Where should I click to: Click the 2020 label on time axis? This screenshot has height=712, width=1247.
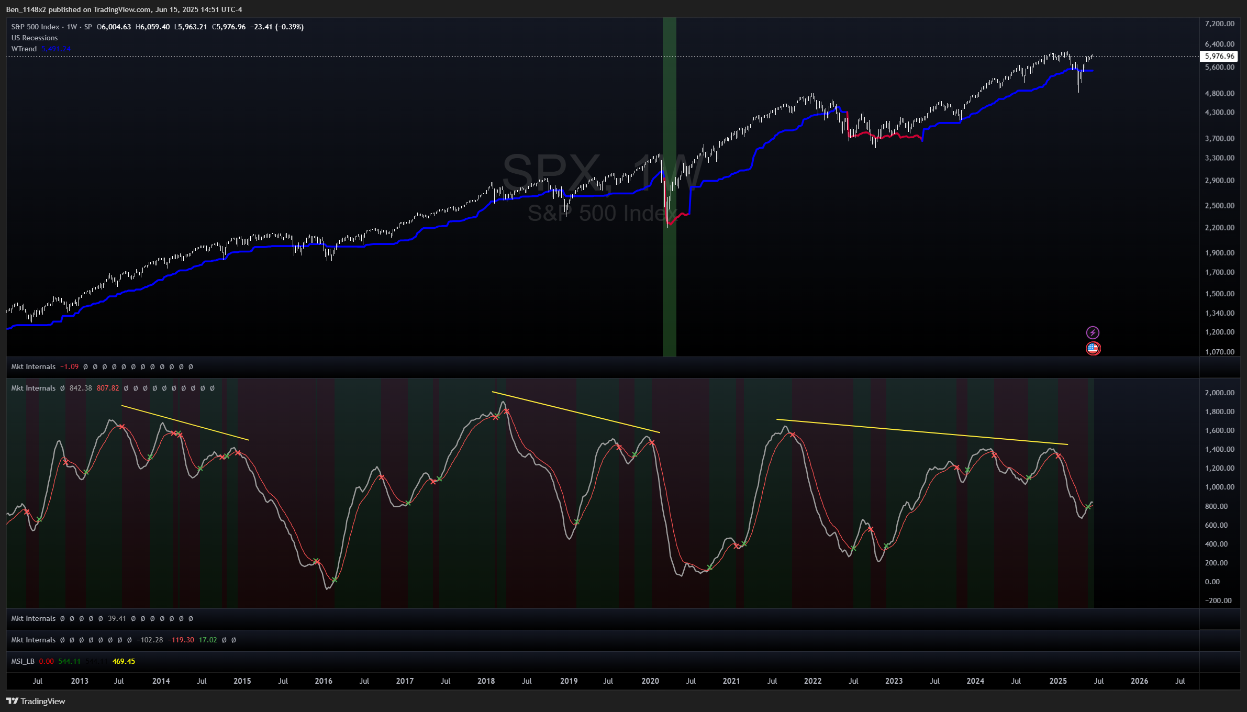pyautogui.click(x=650, y=681)
